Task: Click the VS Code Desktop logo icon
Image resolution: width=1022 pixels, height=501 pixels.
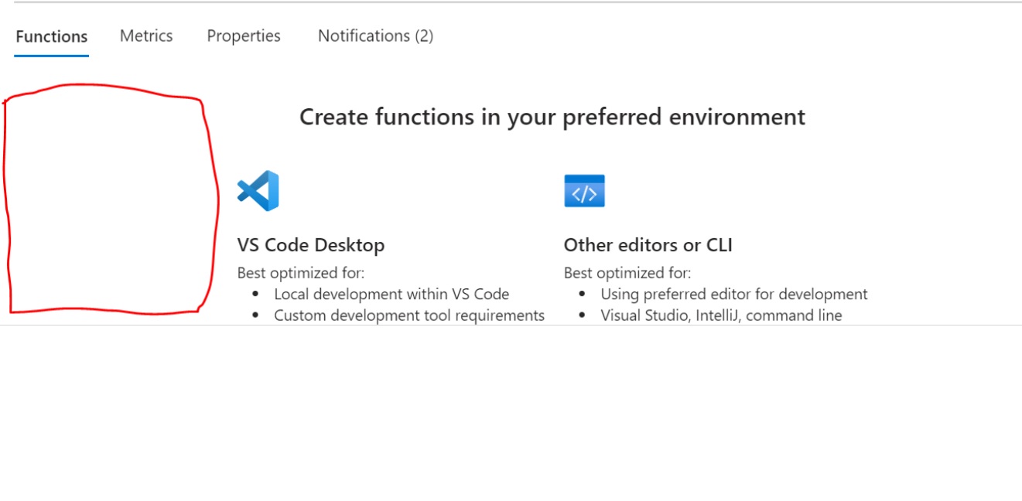Action: coord(258,190)
